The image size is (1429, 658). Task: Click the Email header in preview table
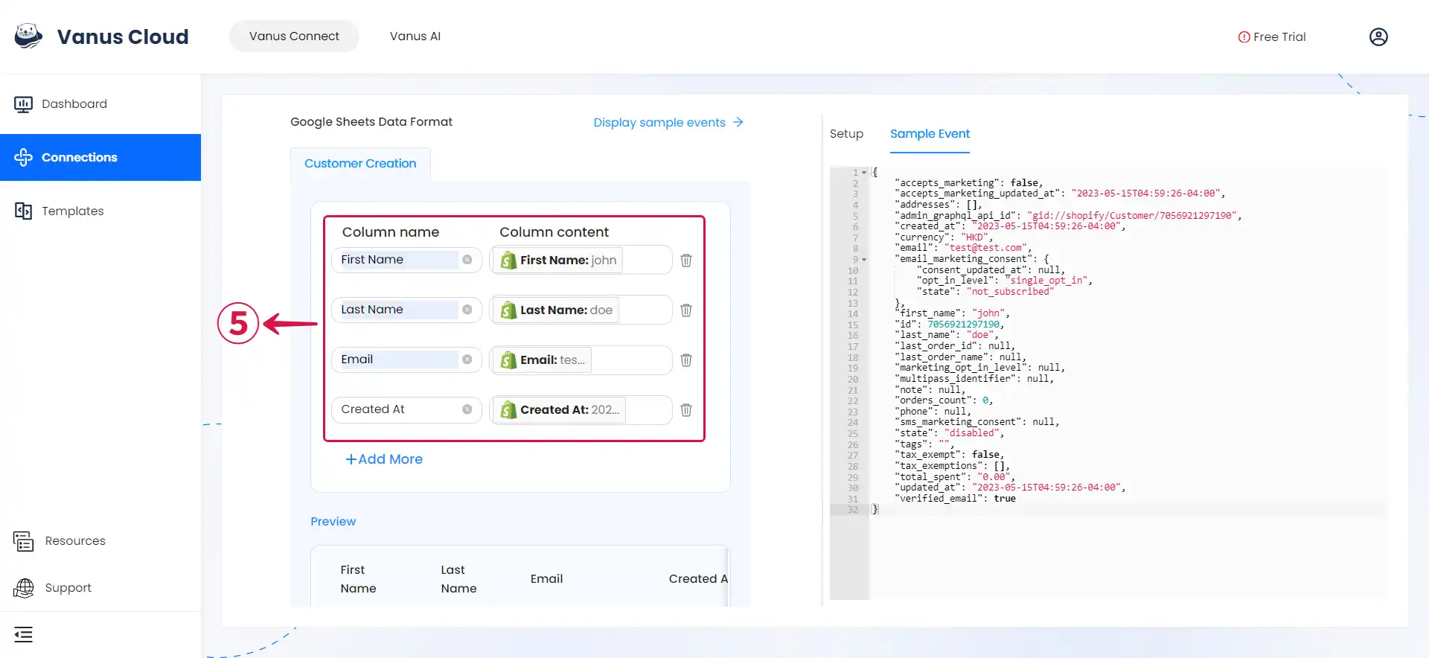(x=546, y=579)
